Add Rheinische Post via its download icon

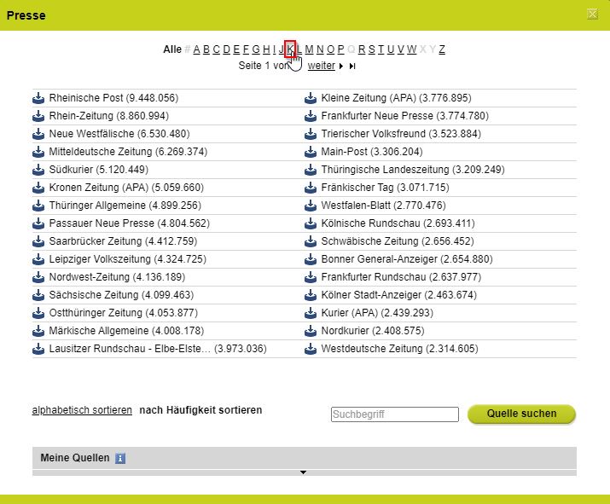tap(38, 98)
